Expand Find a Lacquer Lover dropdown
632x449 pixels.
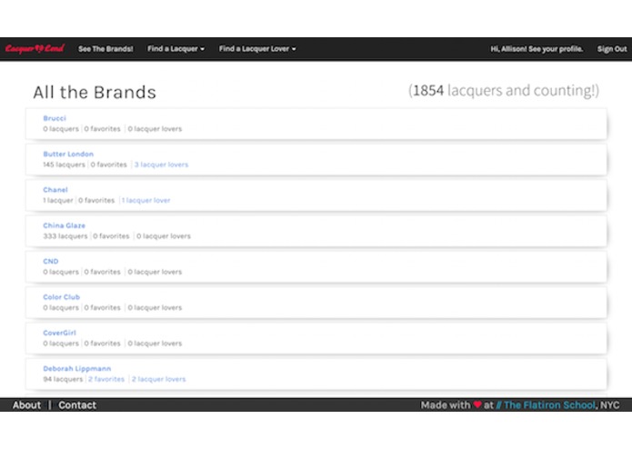coord(257,49)
